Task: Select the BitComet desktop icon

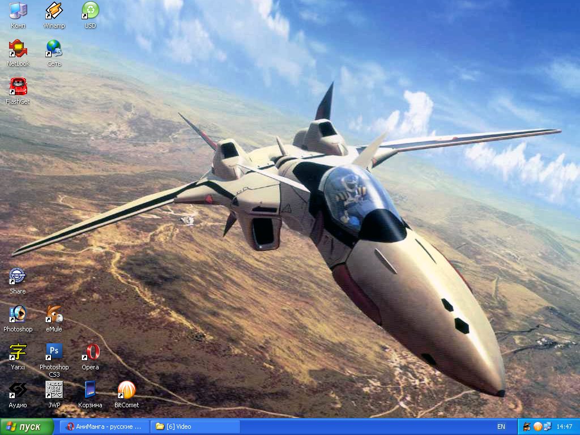Action: pos(126,390)
